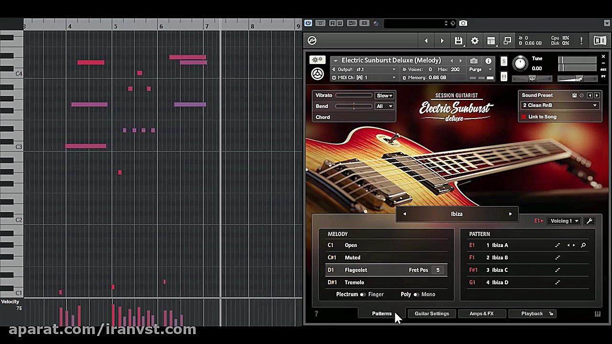This screenshot has width=612, height=344.
Task: Click the Purge button
Action: pyautogui.click(x=475, y=70)
